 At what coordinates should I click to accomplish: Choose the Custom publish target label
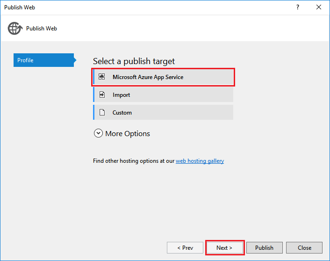[x=122, y=113]
